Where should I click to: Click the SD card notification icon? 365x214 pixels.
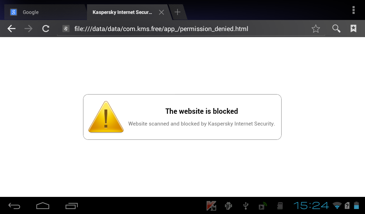pyautogui.click(x=280, y=206)
